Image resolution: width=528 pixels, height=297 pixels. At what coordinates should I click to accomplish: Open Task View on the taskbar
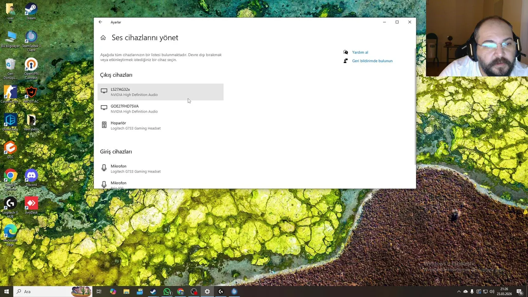click(x=99, y=292)
